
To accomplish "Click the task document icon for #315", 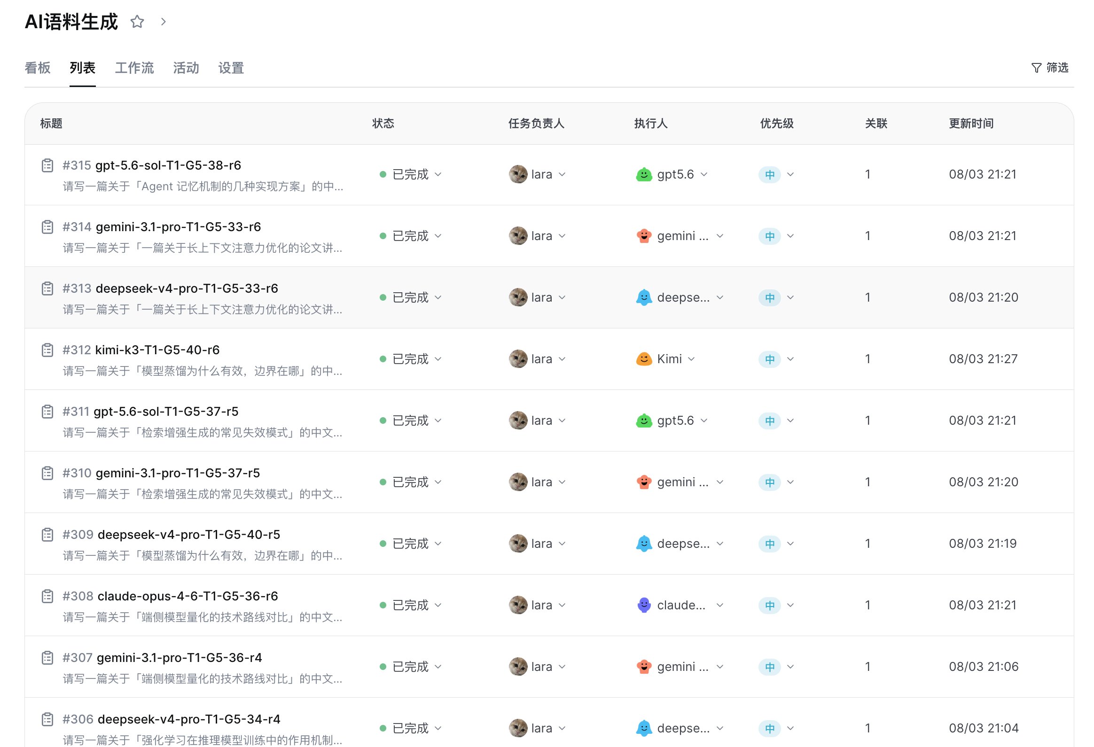I will 47,165.
